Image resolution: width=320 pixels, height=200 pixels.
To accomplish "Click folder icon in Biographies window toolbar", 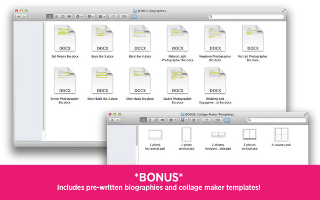I will coord(134,17).
